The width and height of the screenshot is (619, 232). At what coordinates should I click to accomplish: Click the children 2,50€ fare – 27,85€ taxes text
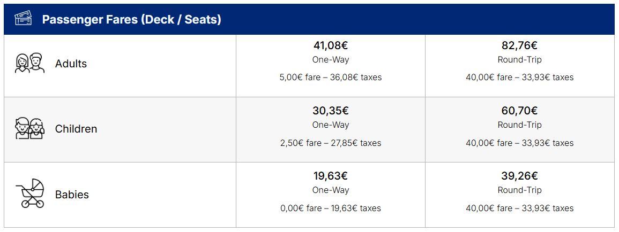pyautogui.click(x=331, y=143)
